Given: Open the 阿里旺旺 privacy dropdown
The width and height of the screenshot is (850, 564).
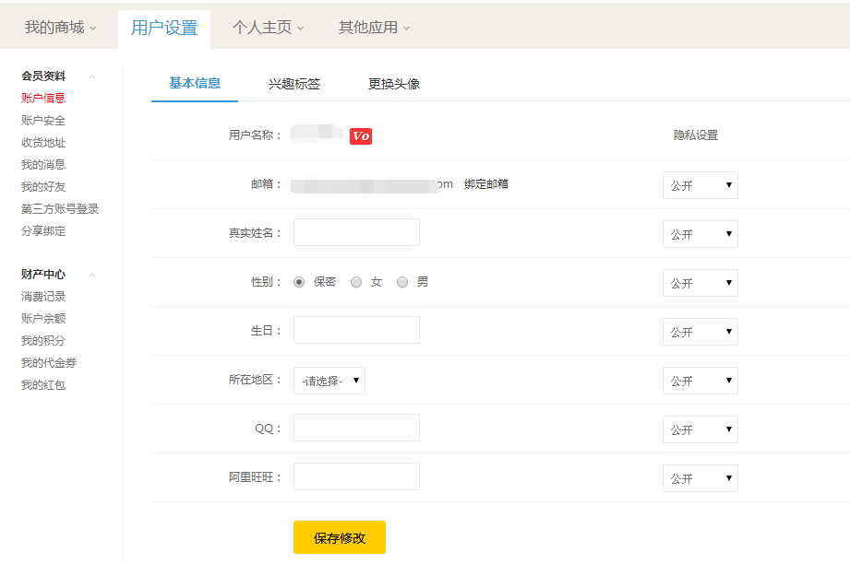Looking at the screenshot, I should click(700, 478).
